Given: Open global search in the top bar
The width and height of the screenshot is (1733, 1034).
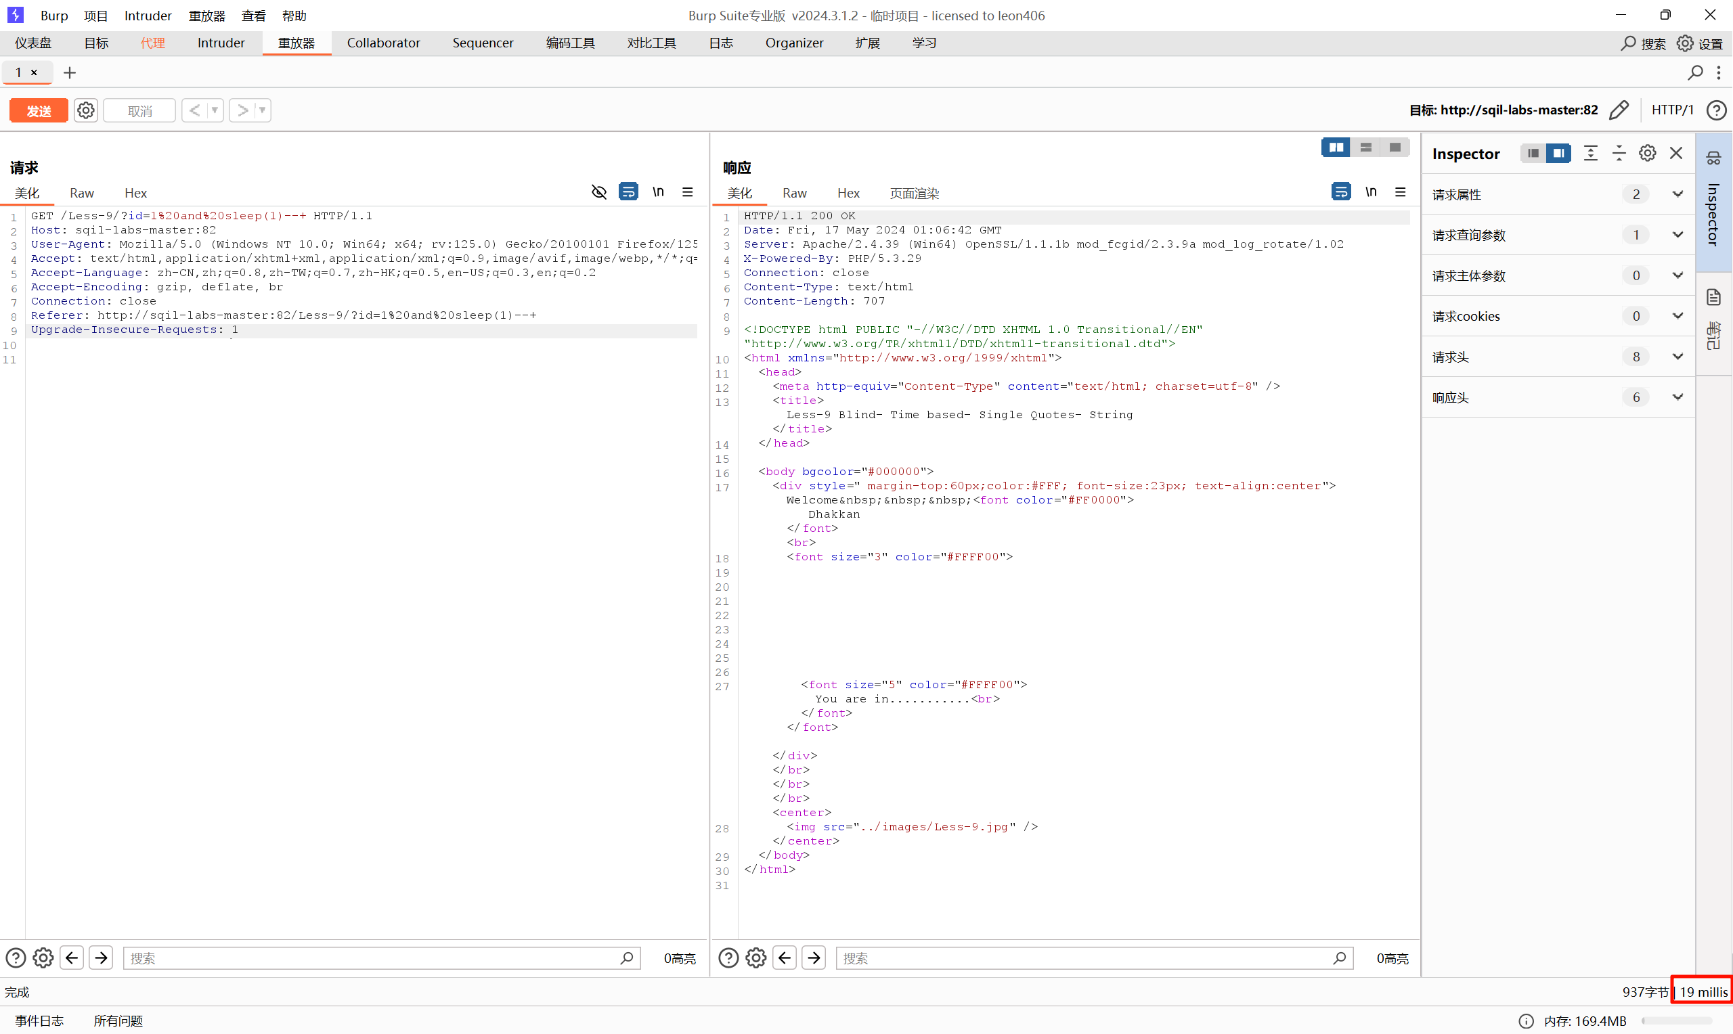Looking at the screenshot, I should pos(1643,43).
